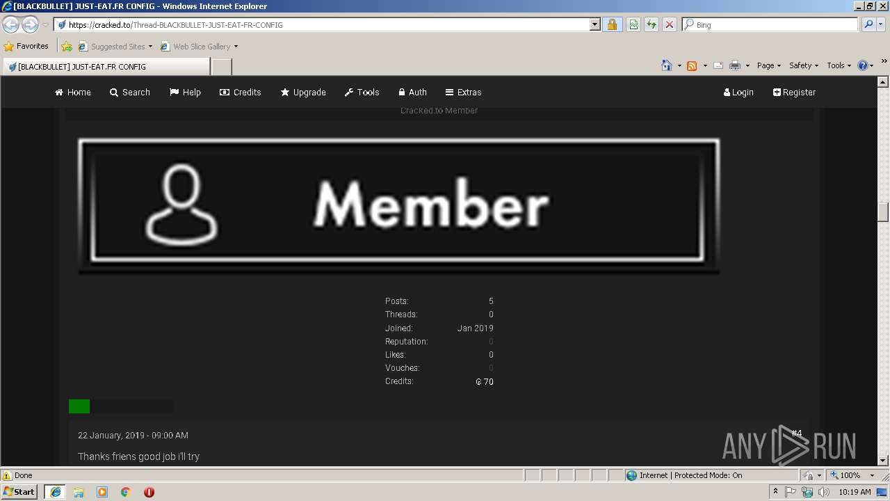Click the scrollbar down arrow
This screenshot has height=501, width=890.
tap(883, 460)
